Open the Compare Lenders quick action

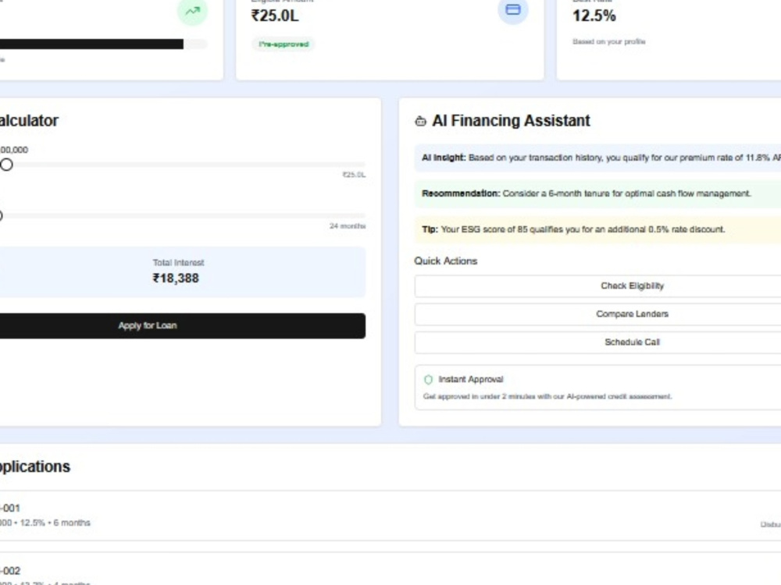tap(597, 314)
